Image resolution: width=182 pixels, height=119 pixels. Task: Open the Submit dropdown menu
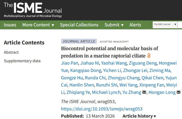pos(114,25)
